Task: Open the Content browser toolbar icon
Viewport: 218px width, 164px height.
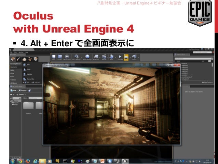Action: coord(59,57)
